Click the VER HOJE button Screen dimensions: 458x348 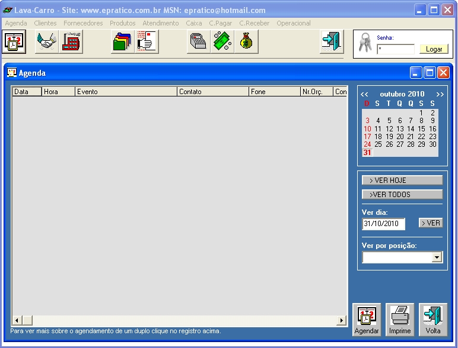pos(402,181)
